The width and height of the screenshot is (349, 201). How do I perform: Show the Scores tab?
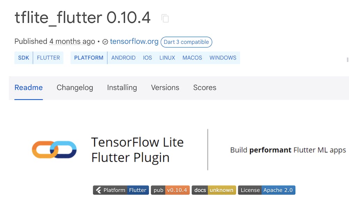point(205,87)
